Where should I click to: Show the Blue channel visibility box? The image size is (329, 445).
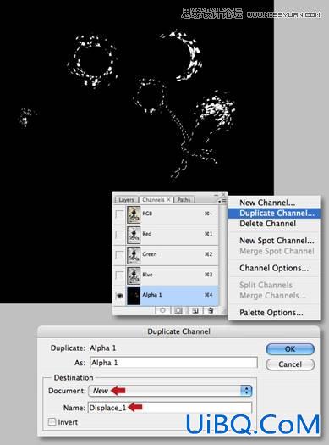pyautogui.click(x=120, y=275)
